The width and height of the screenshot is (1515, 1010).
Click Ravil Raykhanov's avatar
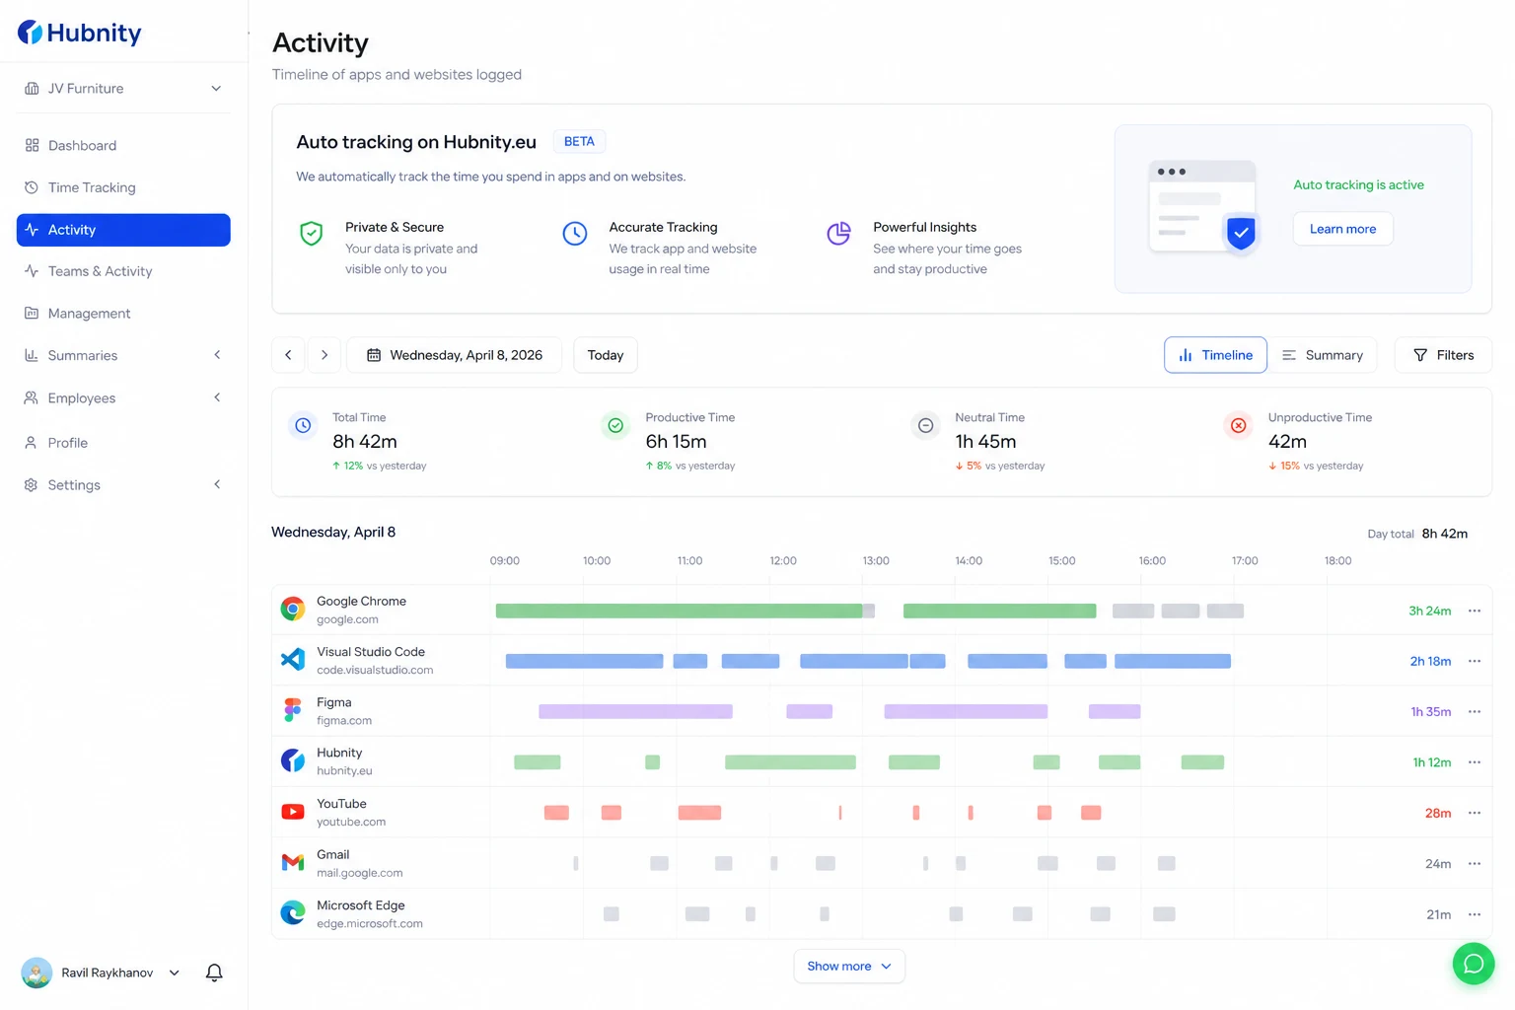(x=36, y=973)
